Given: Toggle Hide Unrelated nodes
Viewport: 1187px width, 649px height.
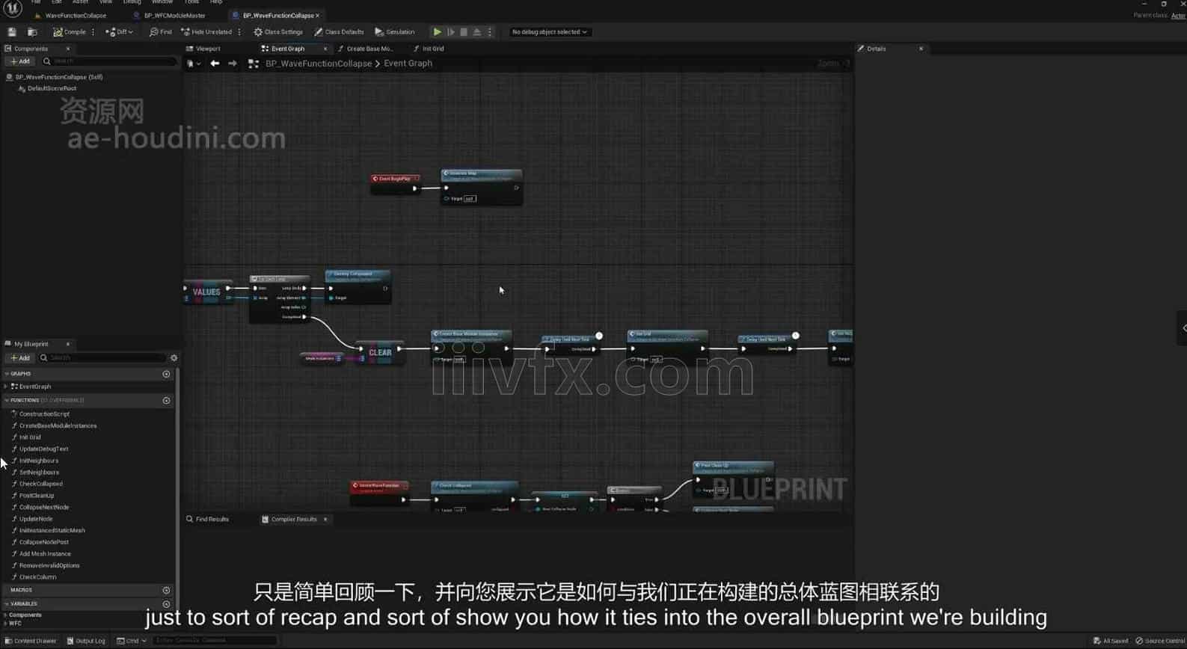Looking at the screenshot, I should click(x=206, y=32).
